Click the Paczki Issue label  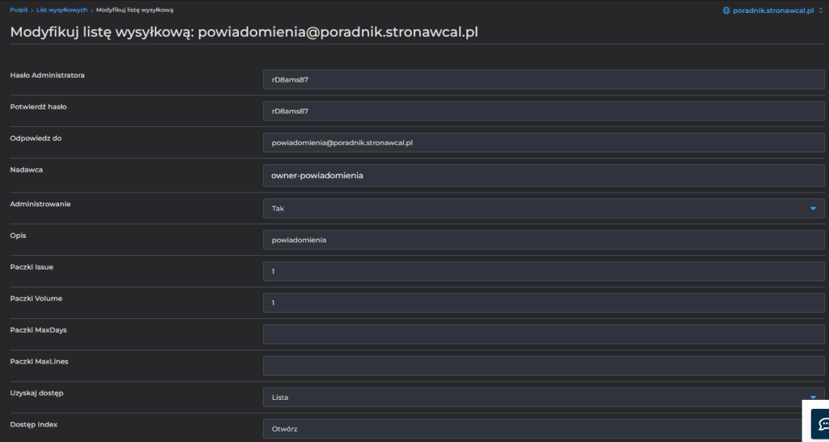(x=32, y=267)
